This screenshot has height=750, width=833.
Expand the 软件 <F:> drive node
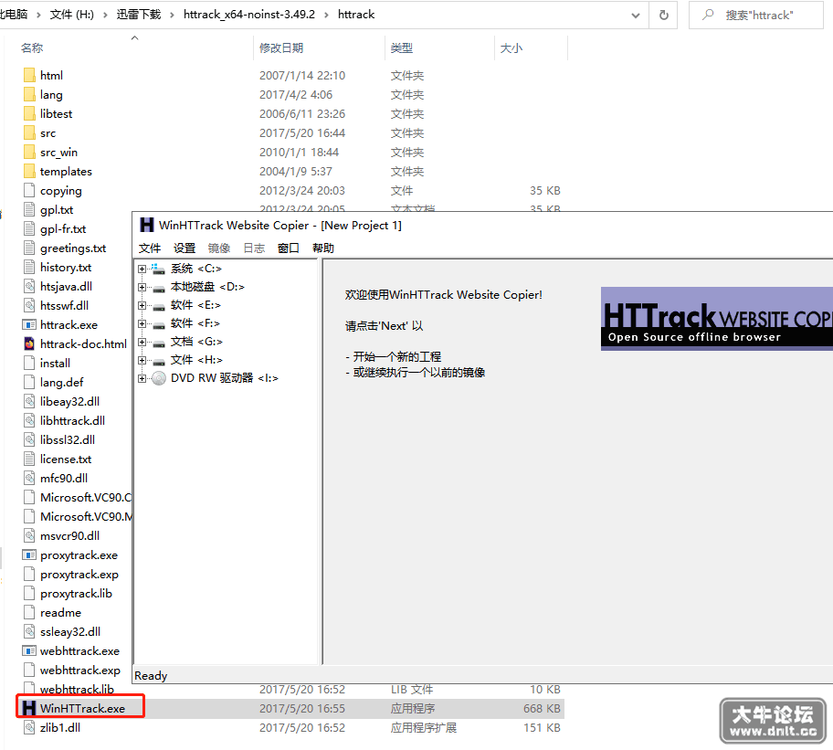tap(142, 323)
